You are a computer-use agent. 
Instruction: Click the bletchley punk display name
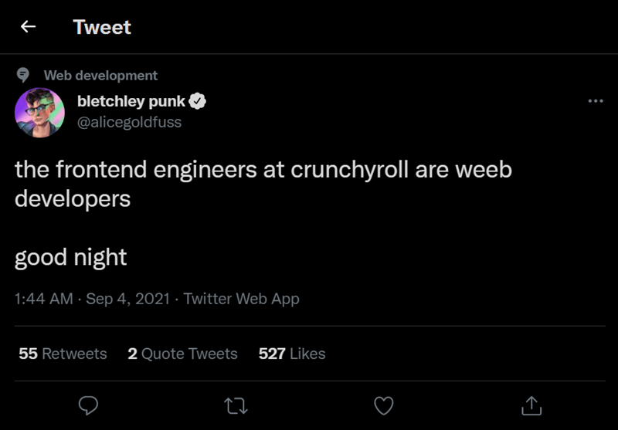point(131,101)
